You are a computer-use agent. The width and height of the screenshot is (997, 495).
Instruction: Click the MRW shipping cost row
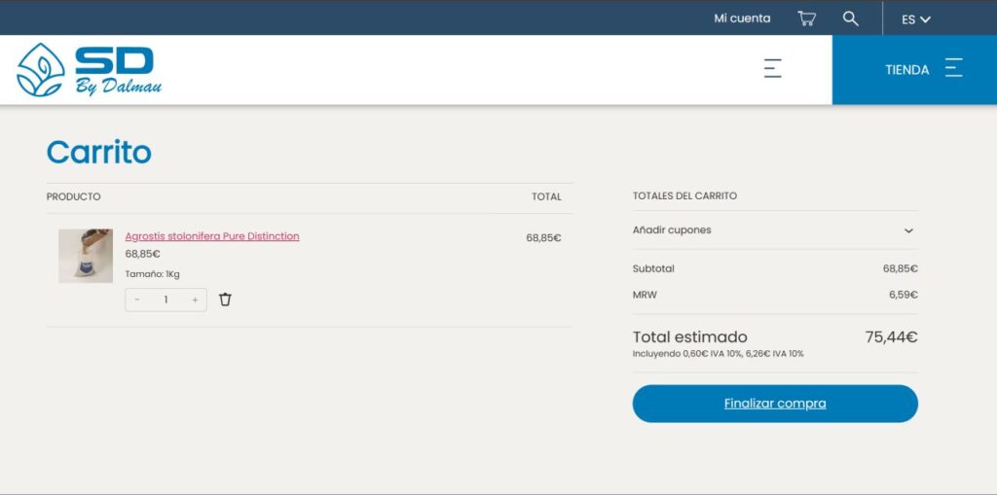click(775, 295)
